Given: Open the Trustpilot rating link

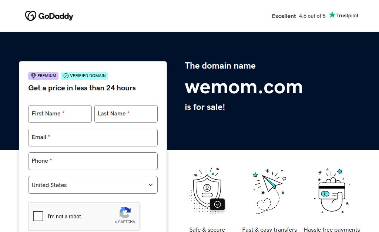Looking at the screenshot, I should [343, 15].
